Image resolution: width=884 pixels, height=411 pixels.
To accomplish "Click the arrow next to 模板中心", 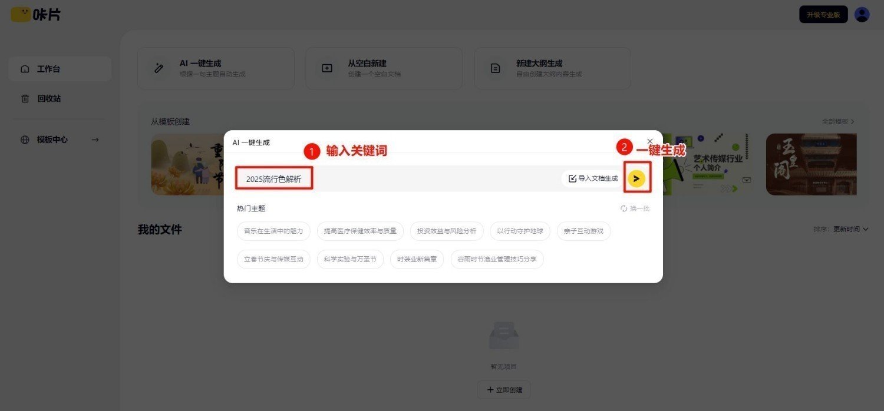I will pos(95,140).
